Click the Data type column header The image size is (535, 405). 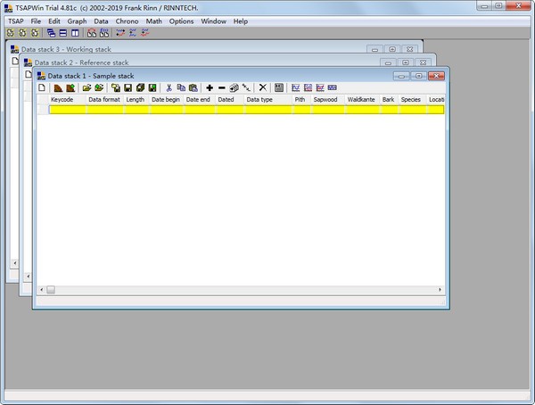[260, 100]
